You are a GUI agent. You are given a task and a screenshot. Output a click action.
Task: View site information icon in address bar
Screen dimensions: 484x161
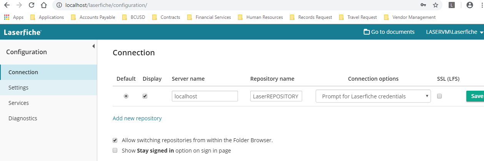59,5
